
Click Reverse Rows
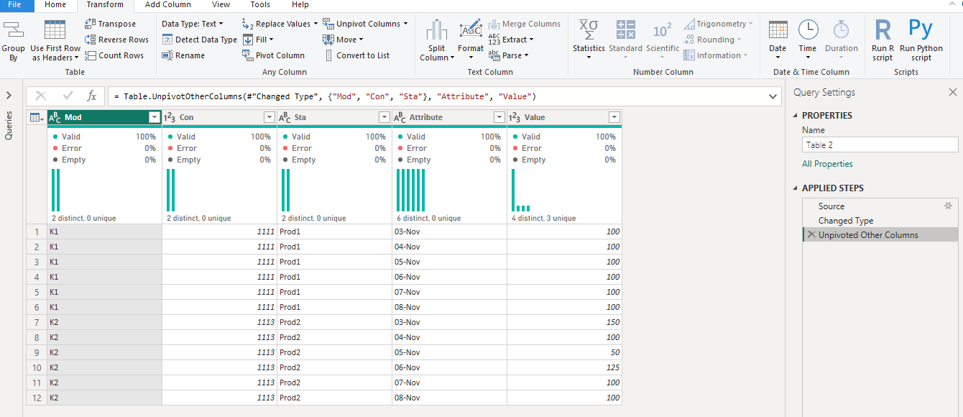[116, 40]
